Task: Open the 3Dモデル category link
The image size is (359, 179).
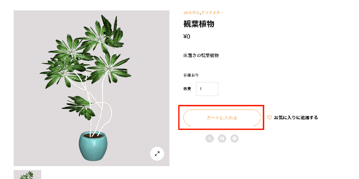Action: tap(191, 13)
